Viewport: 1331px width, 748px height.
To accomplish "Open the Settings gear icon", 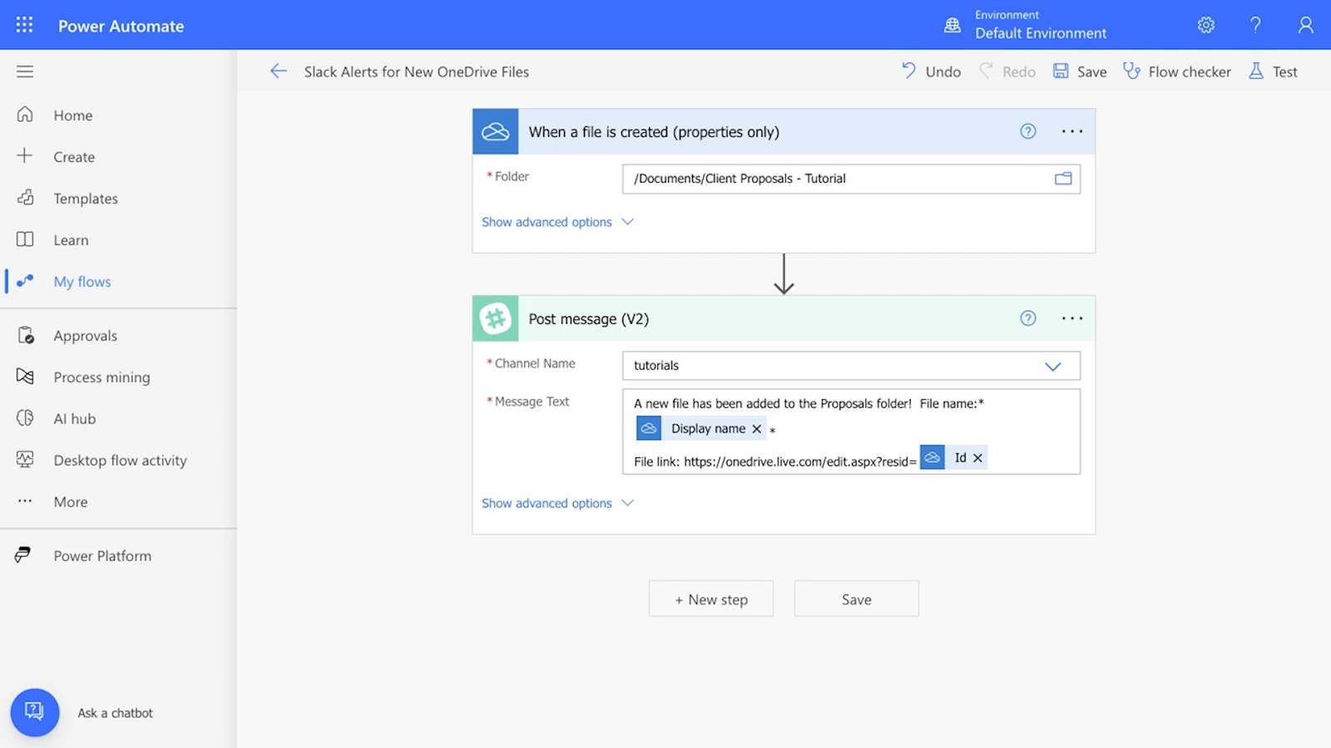I will (x=1206, y=25).
